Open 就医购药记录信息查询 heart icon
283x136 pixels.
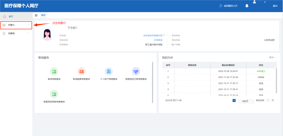[x=136, y=71]
